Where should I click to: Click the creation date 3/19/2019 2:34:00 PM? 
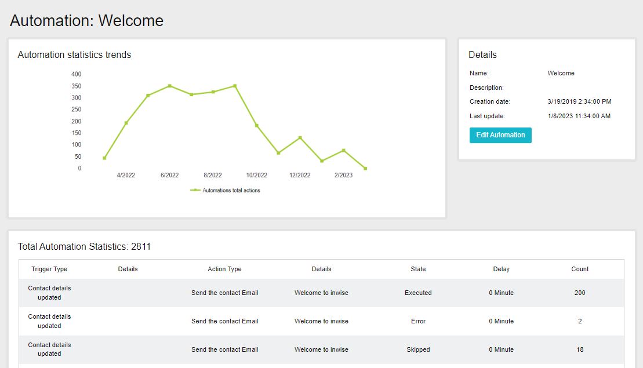(579, 101)
